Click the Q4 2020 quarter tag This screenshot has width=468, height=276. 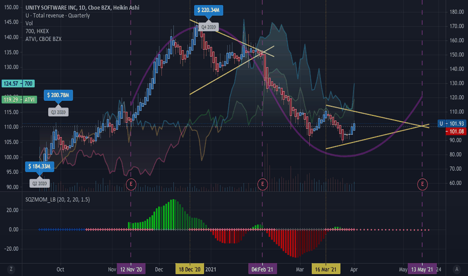coord(208,27)
